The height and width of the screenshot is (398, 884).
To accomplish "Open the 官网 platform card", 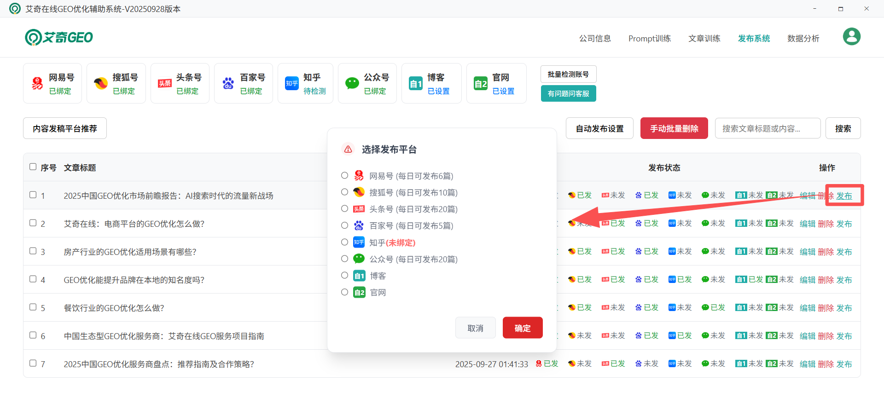I will [x=496, y=83].
